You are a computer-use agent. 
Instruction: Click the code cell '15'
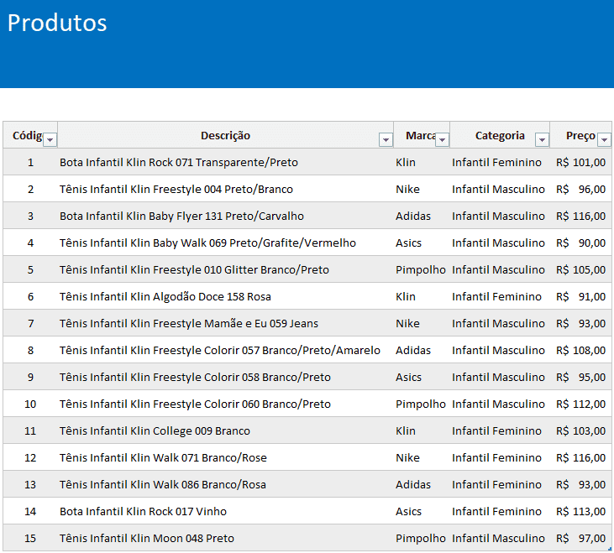point(30,538)
